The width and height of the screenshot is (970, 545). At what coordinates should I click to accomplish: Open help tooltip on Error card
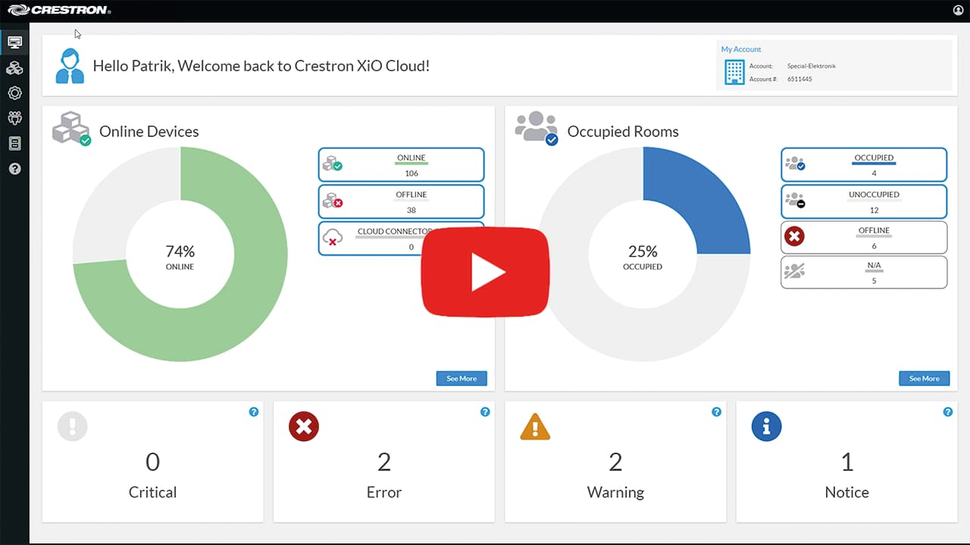485,412
